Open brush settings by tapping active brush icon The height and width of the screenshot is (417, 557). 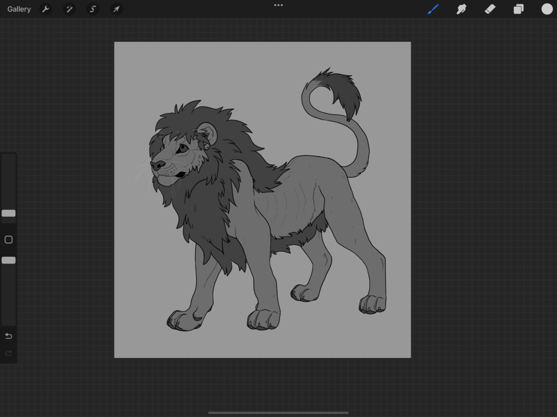(x=433, y=9)
